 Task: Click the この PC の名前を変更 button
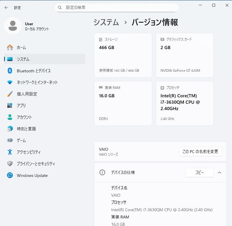(200, 152)
